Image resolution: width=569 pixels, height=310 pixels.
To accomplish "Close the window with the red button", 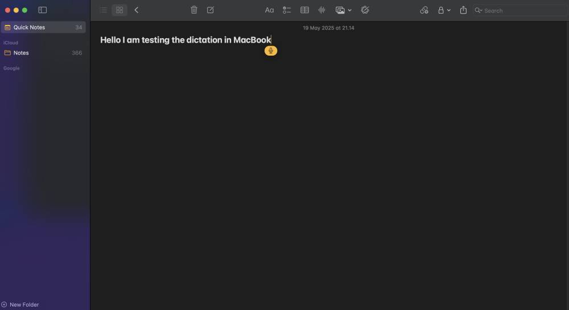I will click(7, 10).
